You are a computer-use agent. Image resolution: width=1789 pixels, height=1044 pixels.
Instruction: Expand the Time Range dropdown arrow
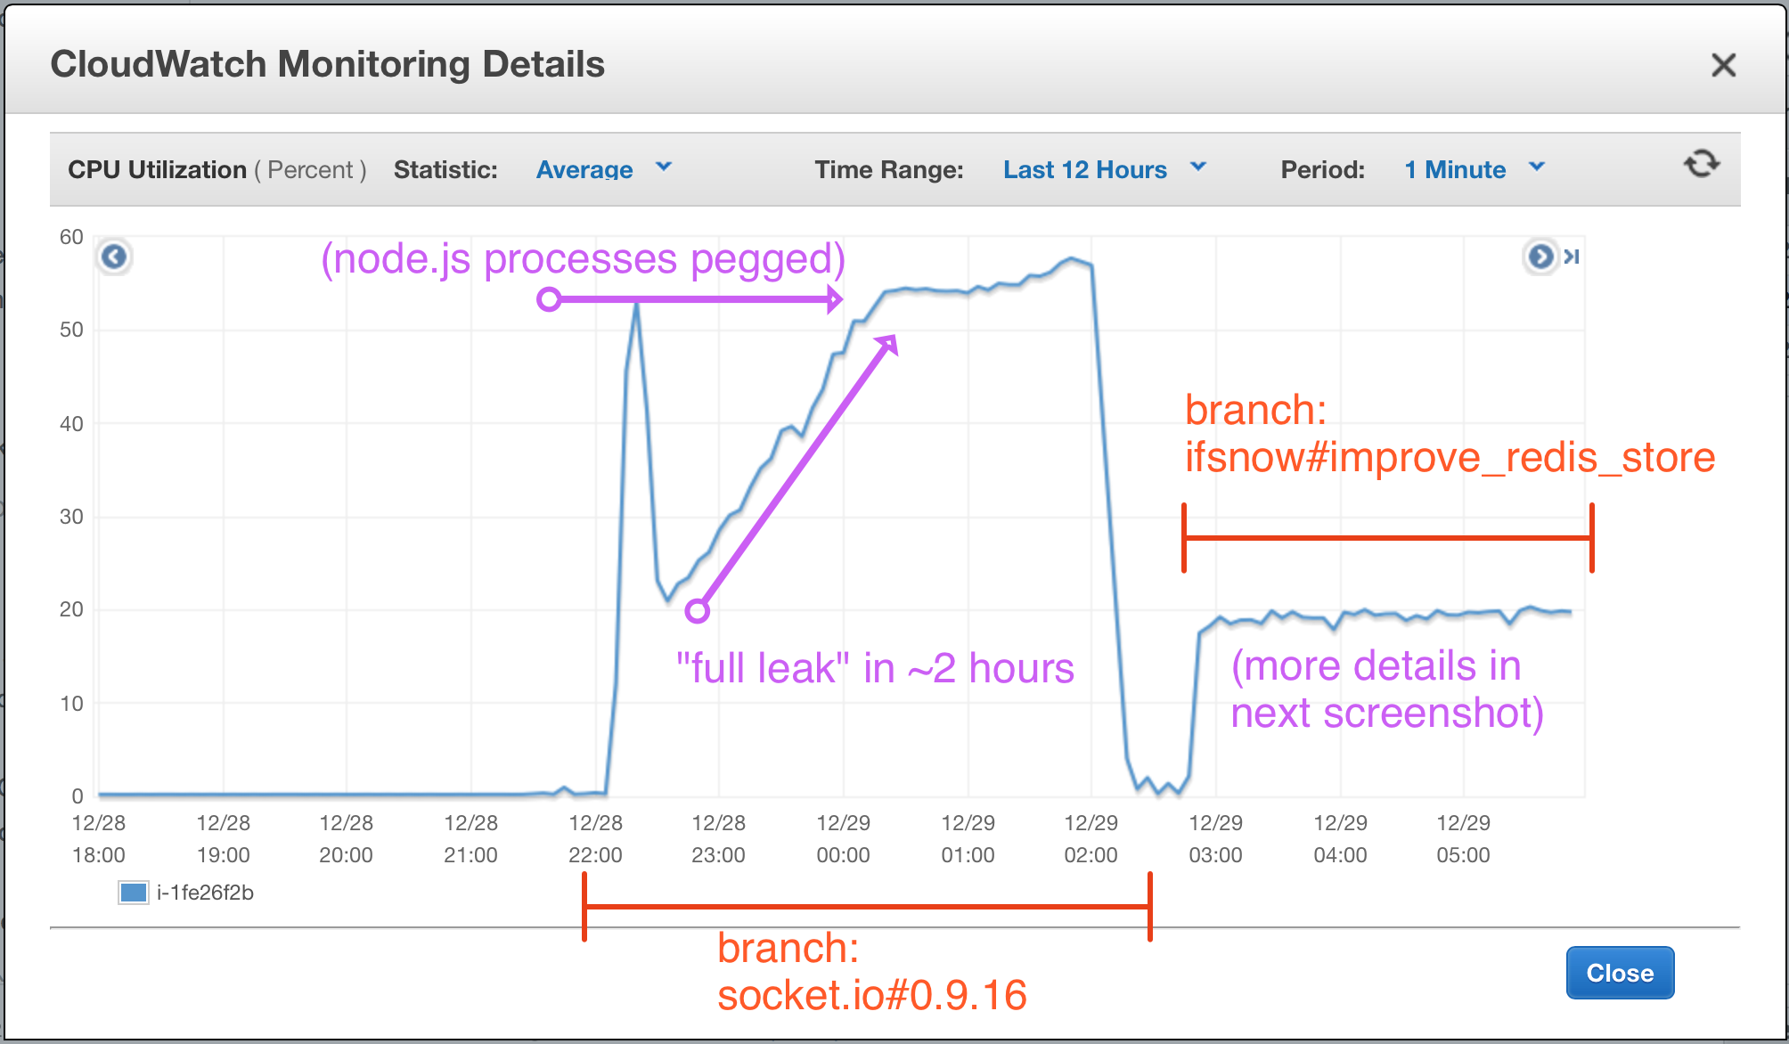click(1198, 167)
